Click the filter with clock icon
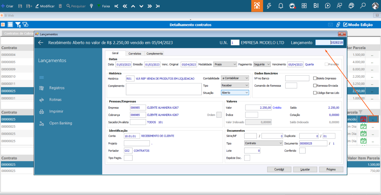 [25, 25]
